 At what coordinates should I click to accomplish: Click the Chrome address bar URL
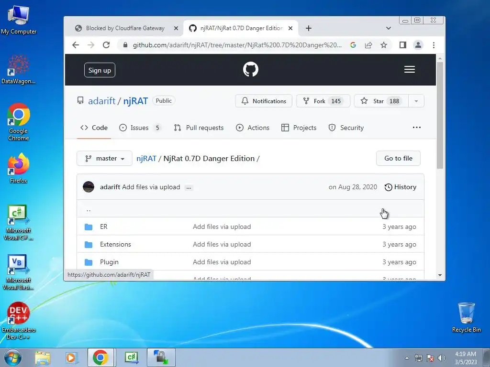tap(237, 45)
